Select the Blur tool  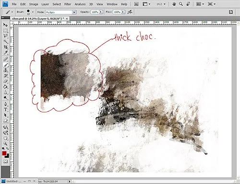click(x=5, y=92)
